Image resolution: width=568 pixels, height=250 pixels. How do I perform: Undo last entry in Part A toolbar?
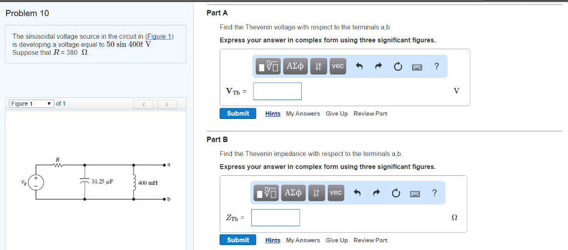pyautogui.click(x=359, y=66)
